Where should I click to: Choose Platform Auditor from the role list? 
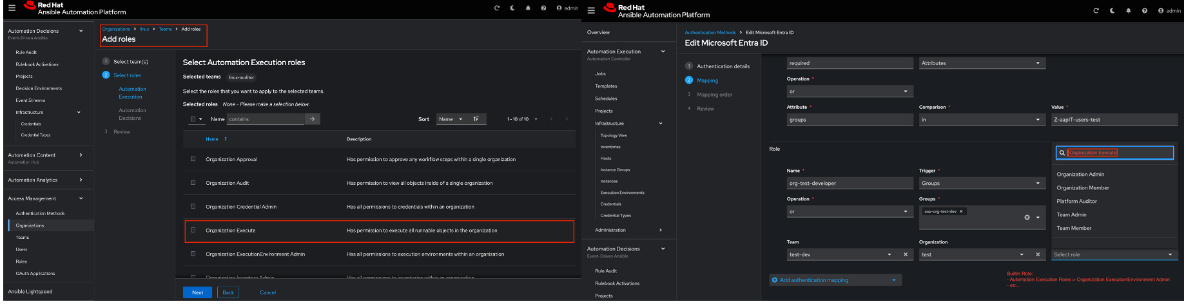[1076, 202]
